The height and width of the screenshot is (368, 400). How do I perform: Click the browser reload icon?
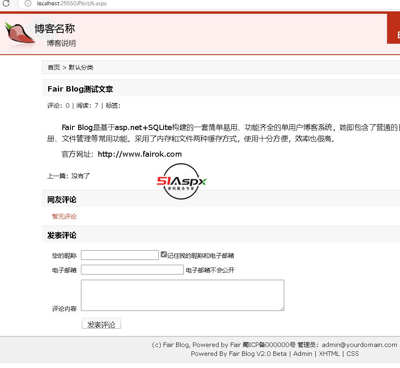(6, 3)
